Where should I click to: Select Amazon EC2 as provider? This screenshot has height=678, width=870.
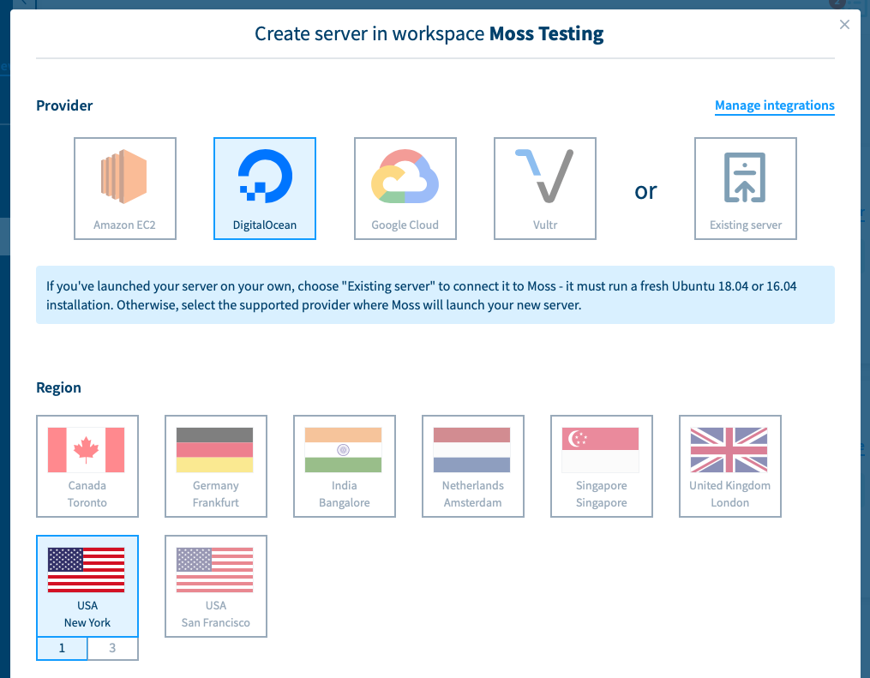[125, 189]
